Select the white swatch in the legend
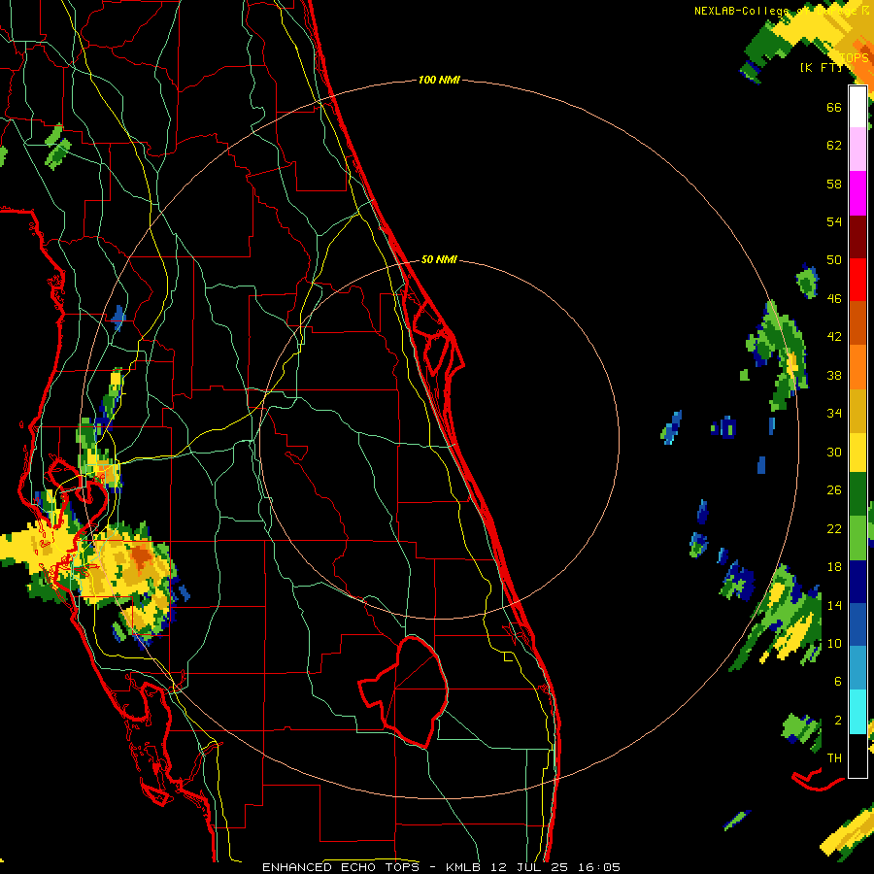Screen dimensions: 874x874 click(857, 107)
